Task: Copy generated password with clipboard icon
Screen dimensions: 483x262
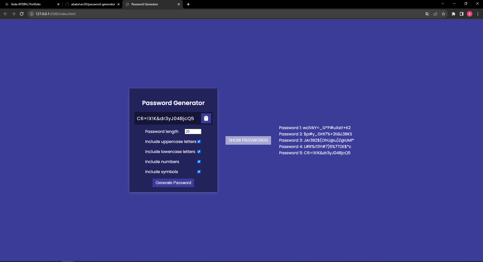Action: [x=206, y=118]
